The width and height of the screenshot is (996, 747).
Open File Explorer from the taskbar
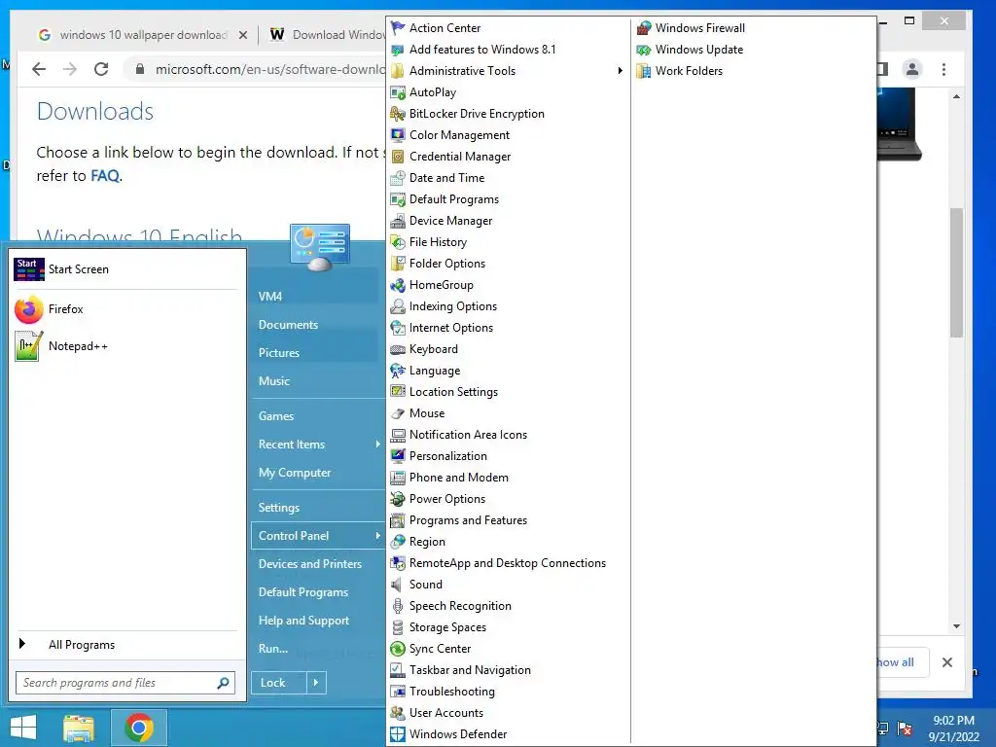(79, 728)
